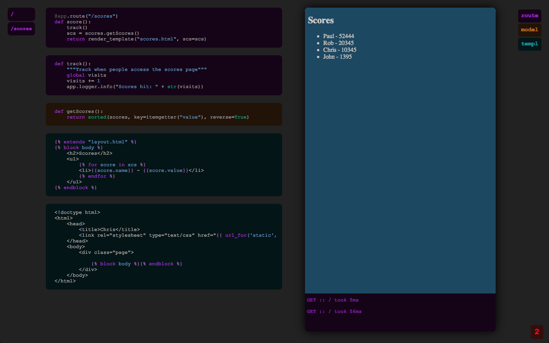Click the teal templ label icon

click(530, 44)
